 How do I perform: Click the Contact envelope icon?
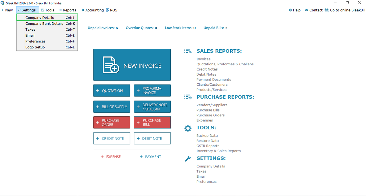click(x=307, y=10)
